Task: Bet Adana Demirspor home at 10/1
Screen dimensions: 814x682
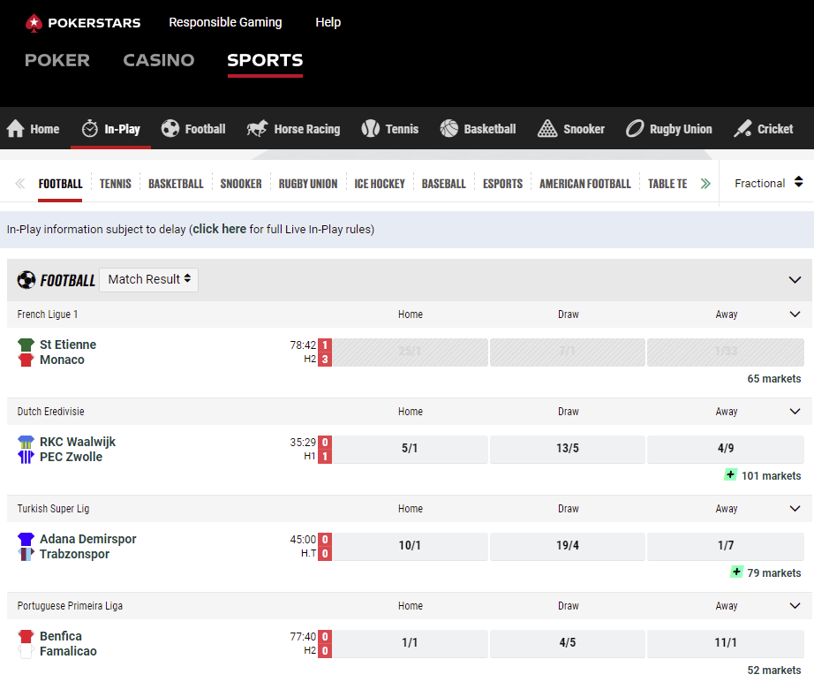Action: (411, 545)
